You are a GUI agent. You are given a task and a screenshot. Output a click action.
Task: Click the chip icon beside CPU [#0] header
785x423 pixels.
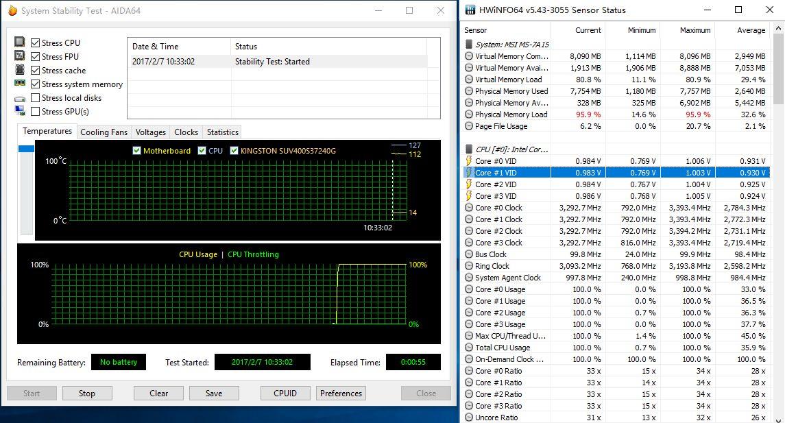point(469,149)
